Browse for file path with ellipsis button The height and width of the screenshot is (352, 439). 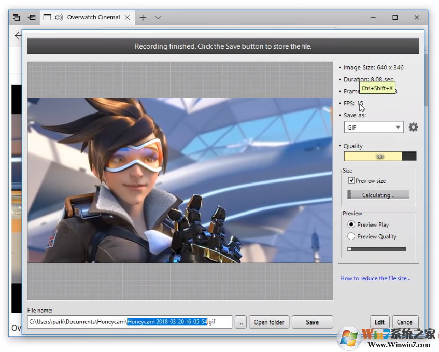pos(240,322)
